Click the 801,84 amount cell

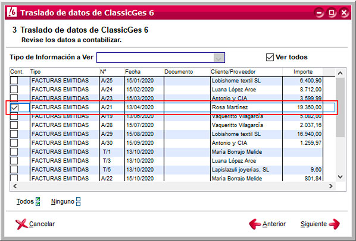pos(302,178)
